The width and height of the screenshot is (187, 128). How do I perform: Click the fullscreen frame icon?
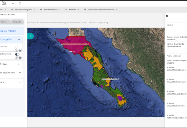(x=20, y=4)
